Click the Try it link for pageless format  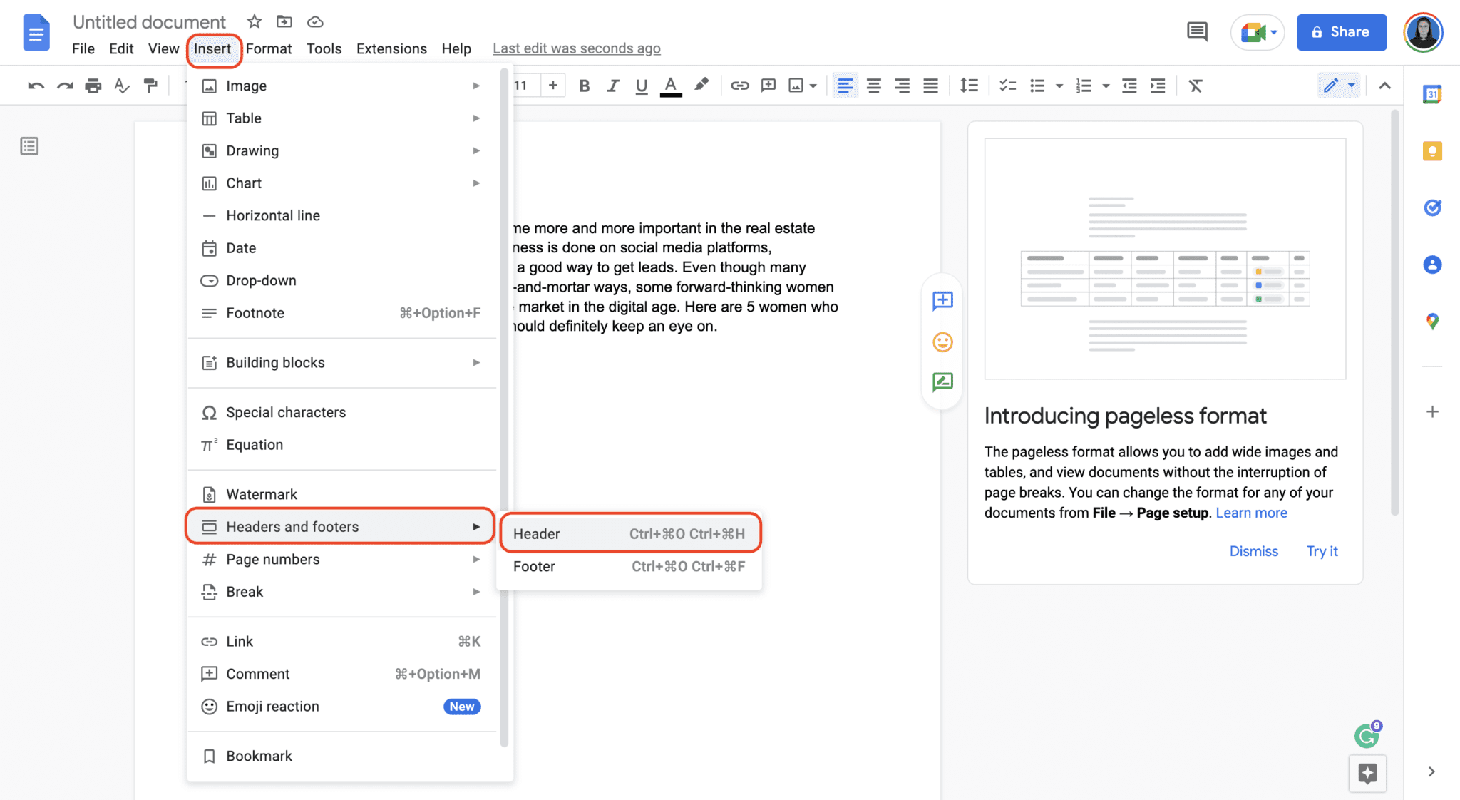tap(1322, 550)
